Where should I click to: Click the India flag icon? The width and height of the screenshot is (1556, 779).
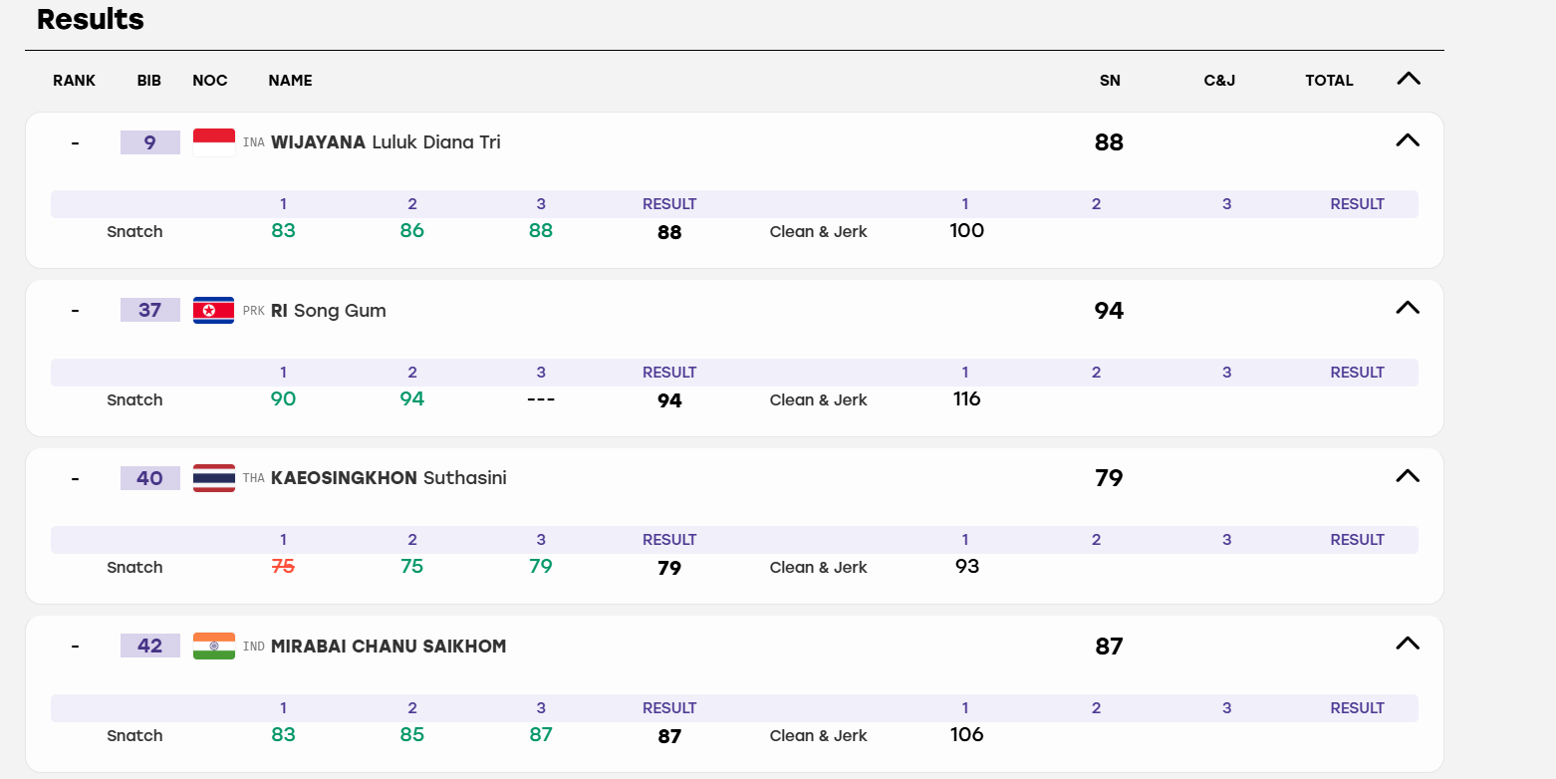tap(214, 647)
